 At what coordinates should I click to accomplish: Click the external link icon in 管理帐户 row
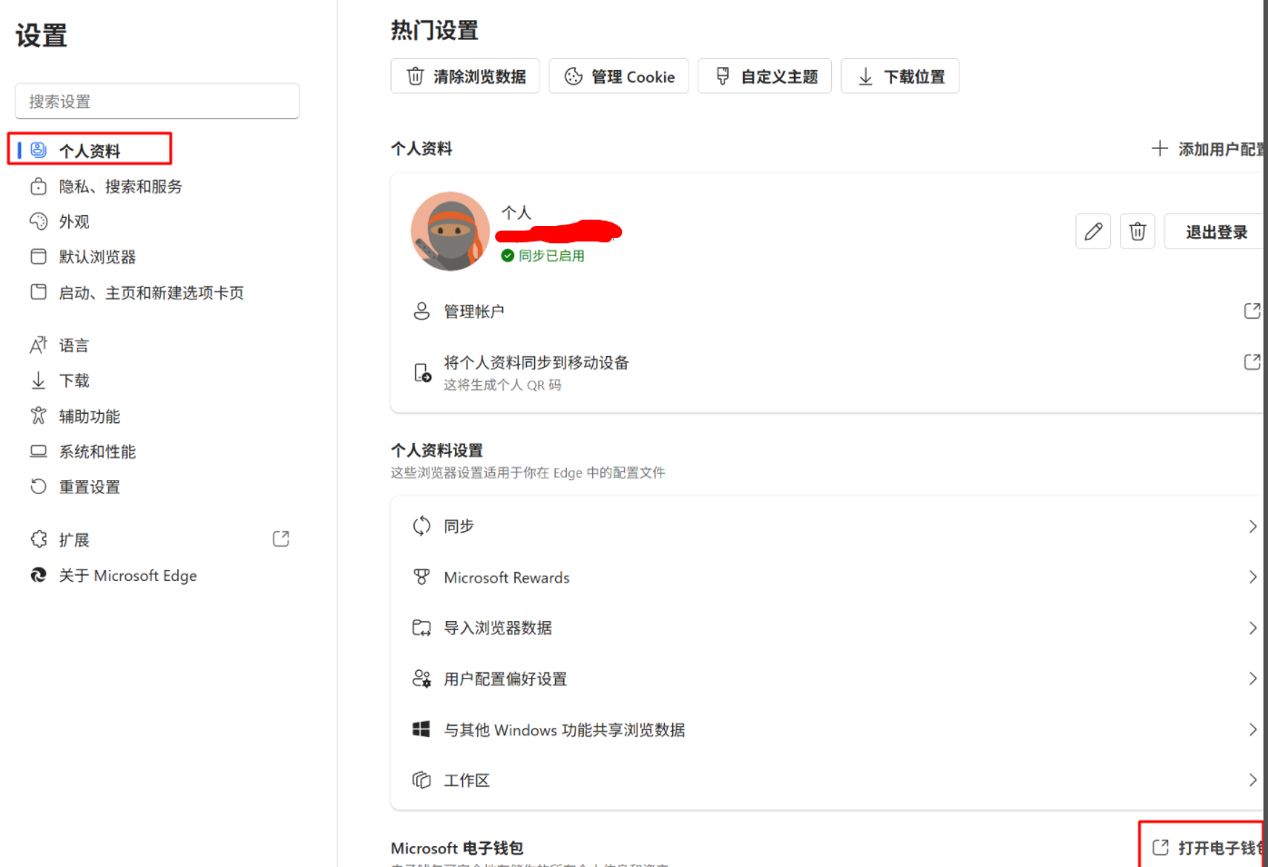pyautogui.click(x=1253, y=310)
